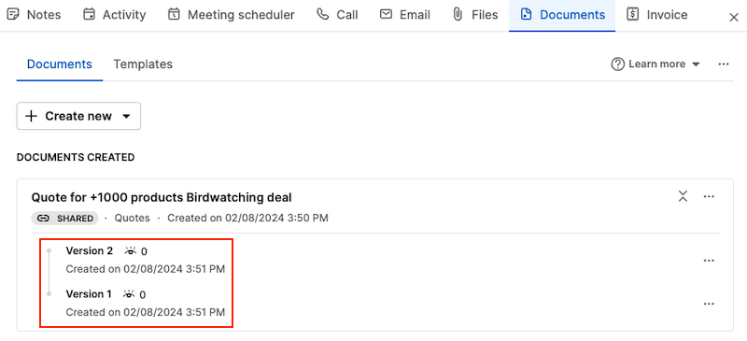The width and height of the screenshot is (747, 341).
Task: Switch to the Meeting scheduler tab
Action: point(231,15)
